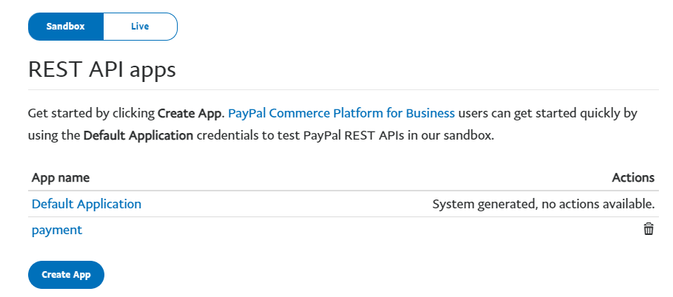Switch to Live environment
Image resolution: width=673 pixels, height=297 pixels.
140,27
